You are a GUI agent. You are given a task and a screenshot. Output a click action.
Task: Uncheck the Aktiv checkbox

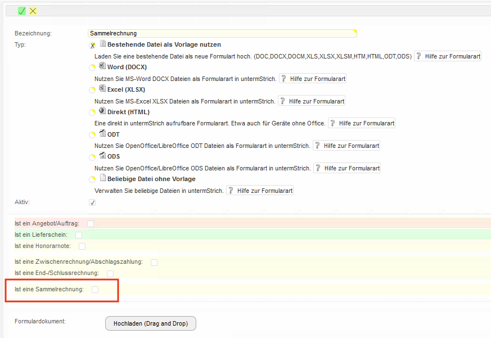(x=92, y=202)
